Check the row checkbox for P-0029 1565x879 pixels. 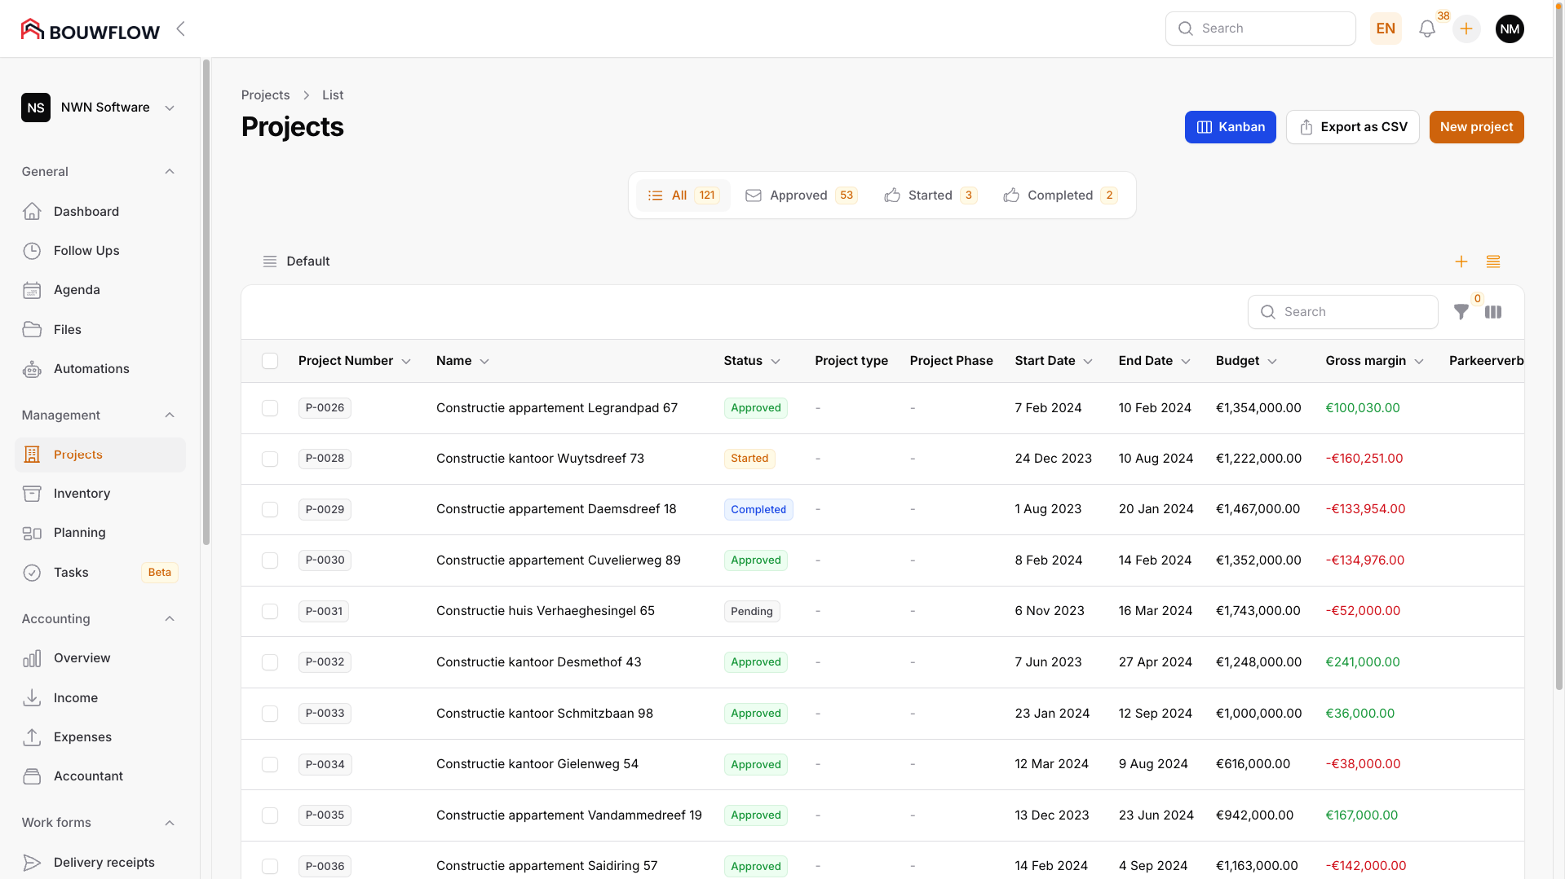pos(270,509)
